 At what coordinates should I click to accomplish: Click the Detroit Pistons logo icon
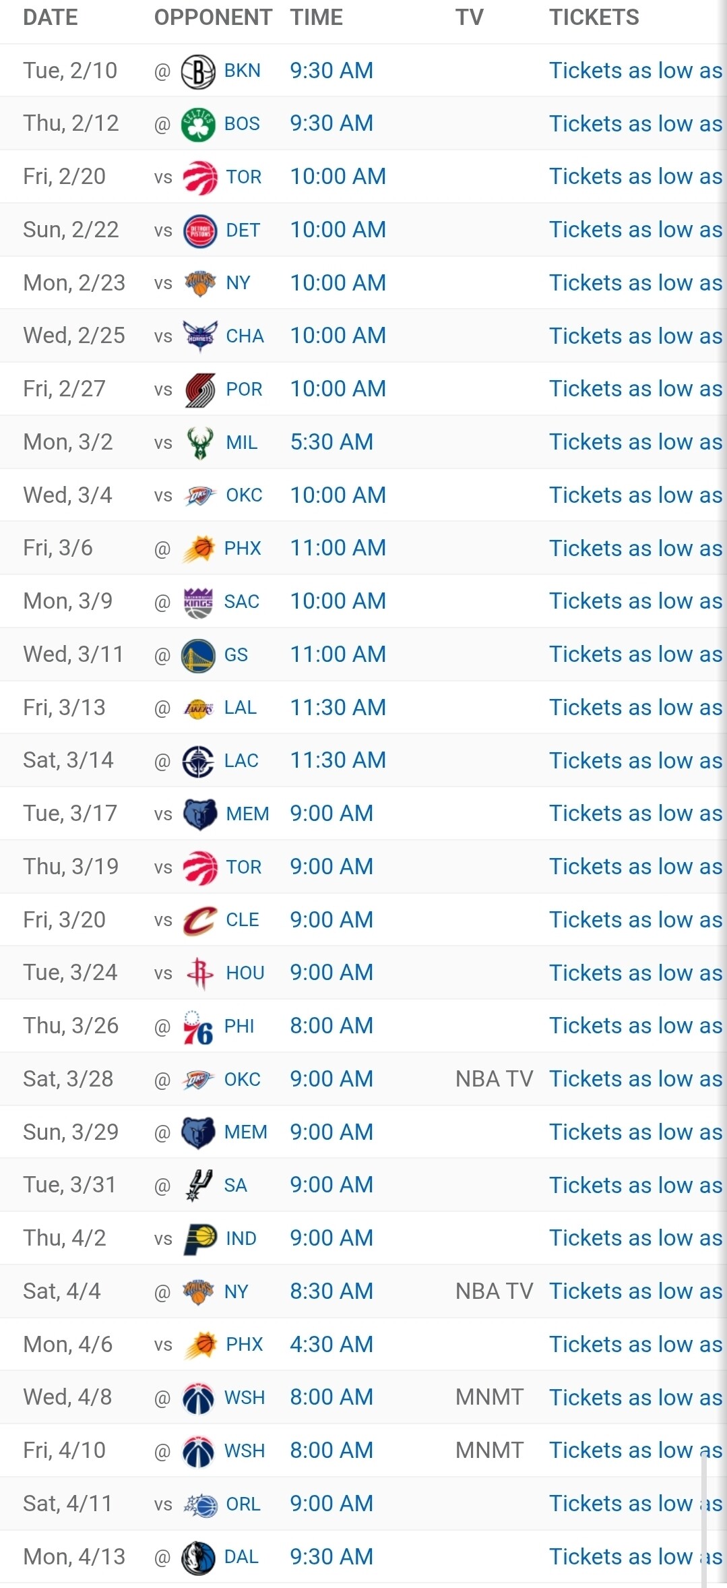(199, 231)
